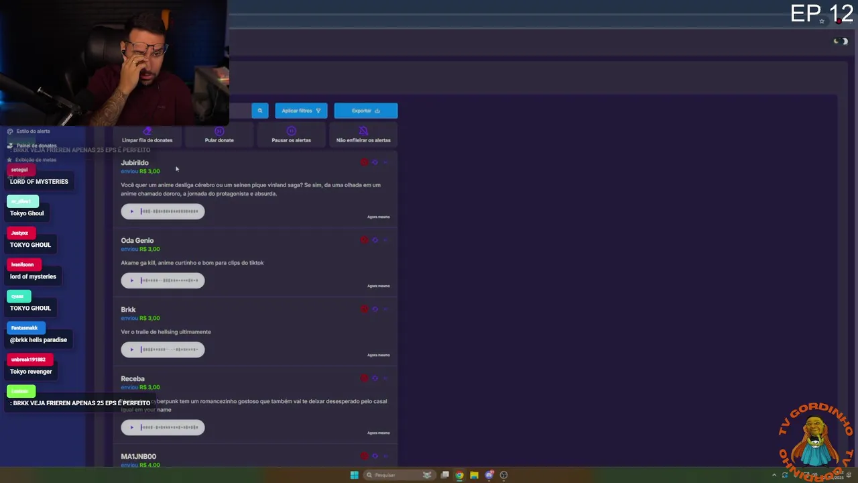Screen dimensions: 858x483
Task: Open File Explorer from the taskbar
Action: tap(474, 475)
